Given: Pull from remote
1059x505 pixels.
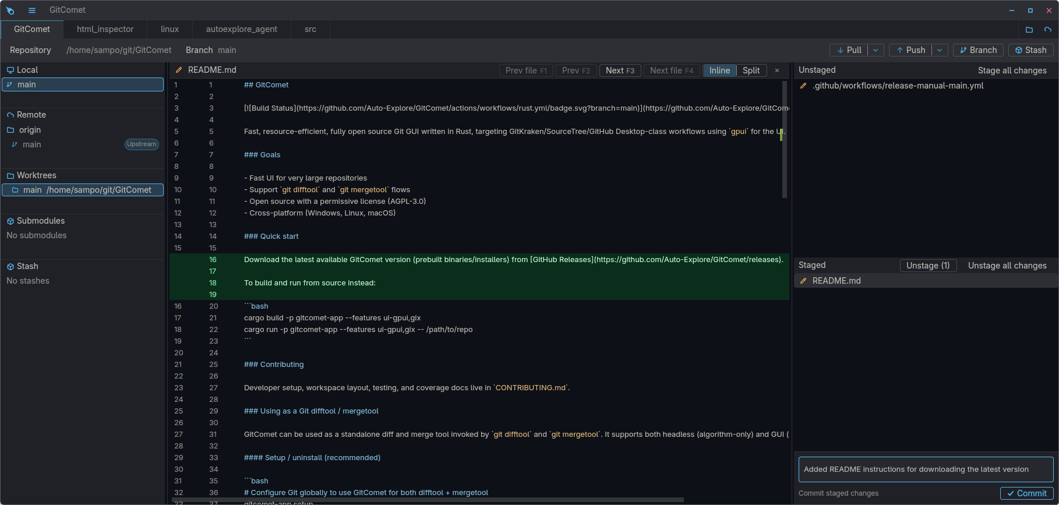Looking at the screenshot, I should coord(849,50).
